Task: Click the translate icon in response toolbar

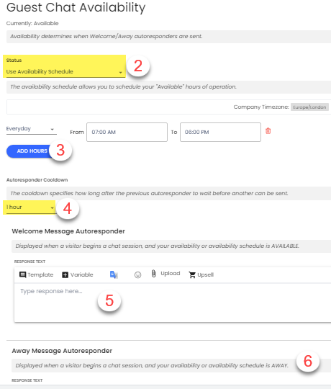Action: (114, 274)
